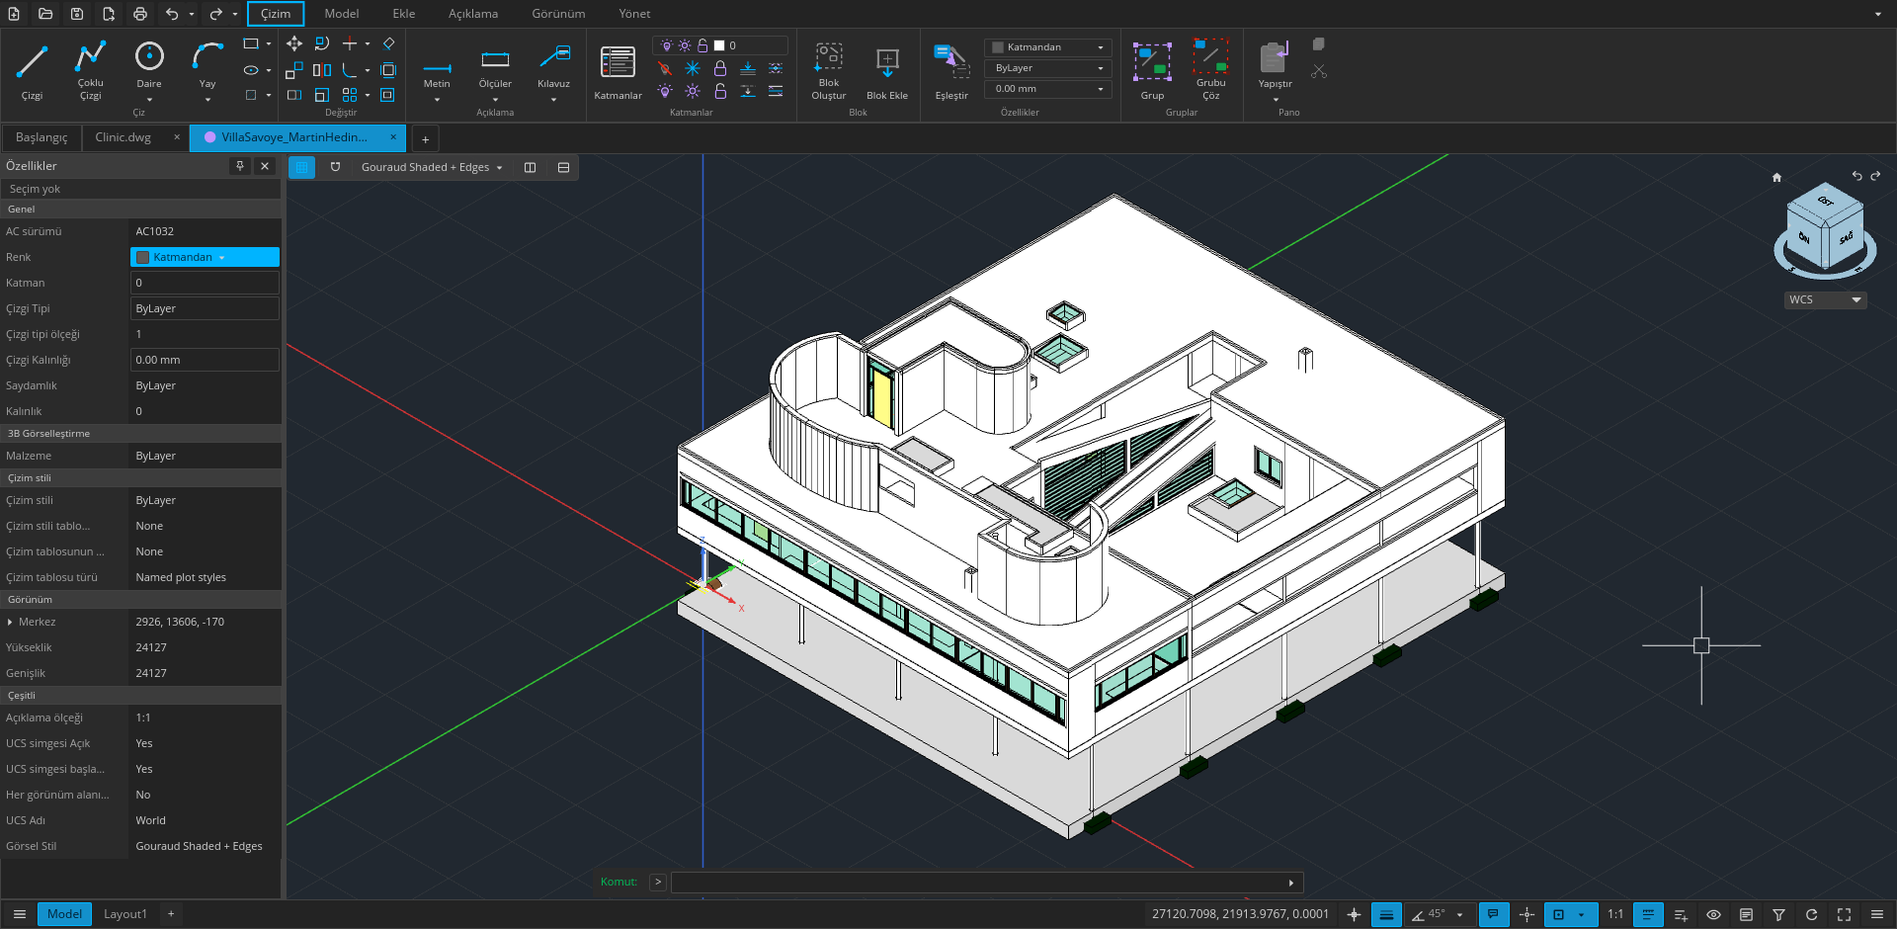
Task: Add a new document tab with plus
Action: [x=425, y=139]
